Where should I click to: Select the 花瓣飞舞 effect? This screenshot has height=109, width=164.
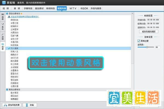click(x=14, y=36)
